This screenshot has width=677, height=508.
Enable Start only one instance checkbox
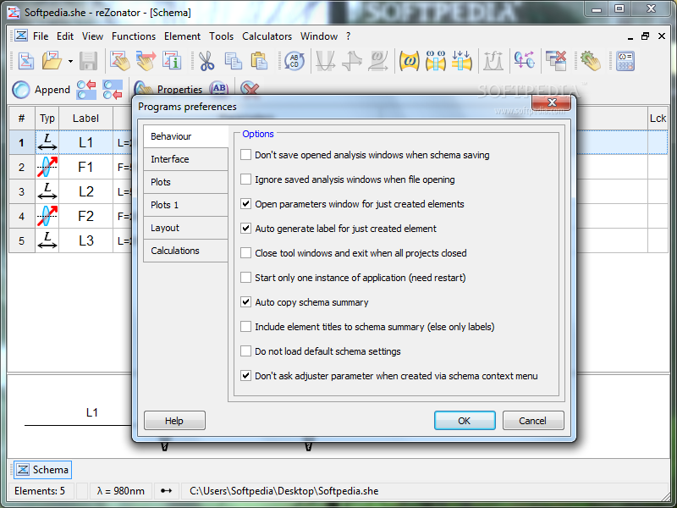(x=245, y=278)
